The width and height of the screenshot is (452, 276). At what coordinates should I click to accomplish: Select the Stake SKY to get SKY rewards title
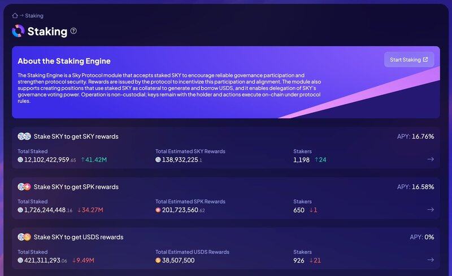coord(76,136)
